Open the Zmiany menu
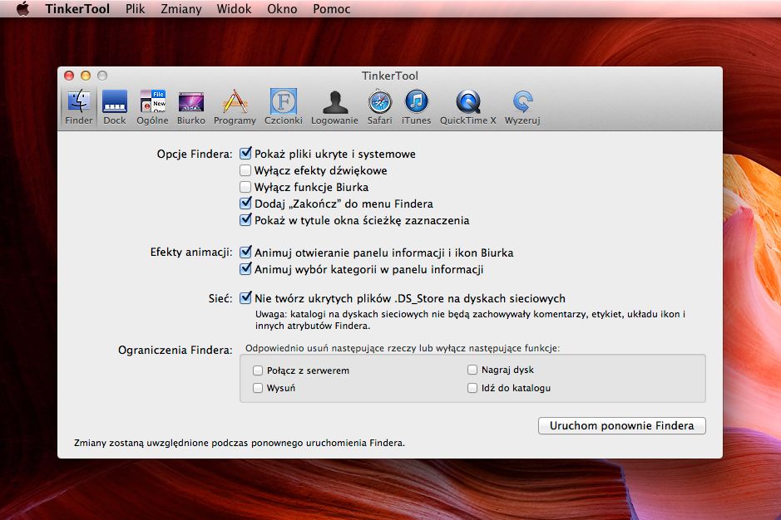781x520 pixels. coord(180,9)
